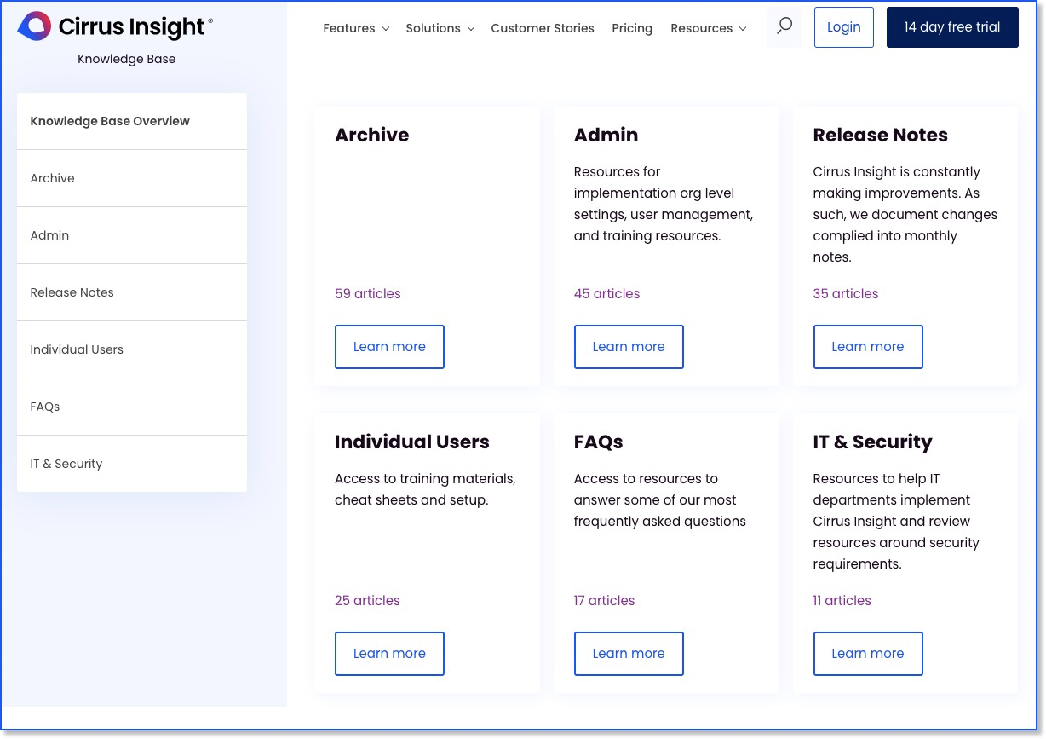Click the Cirrus Insight logo

115,26
